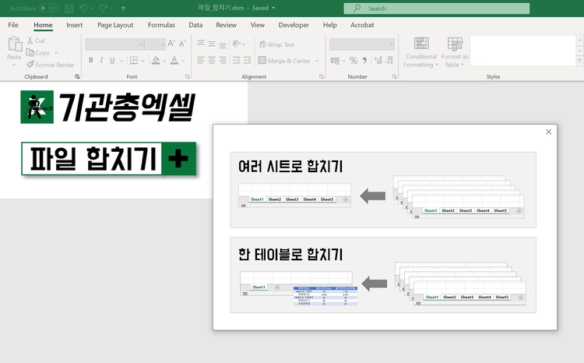This screenshot has height=363, width=584.
Task: Click the Format Painter brush icon
Action: pyautogui.click(x=30, y=65)
